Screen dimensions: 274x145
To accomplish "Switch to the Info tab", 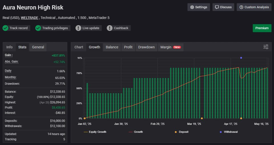I will [x=9, y=47].
